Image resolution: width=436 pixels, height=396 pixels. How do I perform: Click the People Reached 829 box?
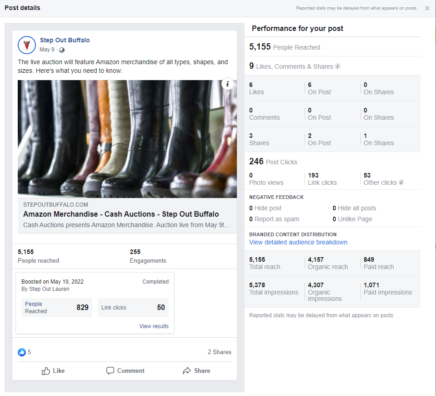tap(57, 307)
